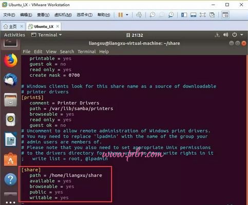Close the 主页 tab
This screenshot has height=205, width=248.
22,26
